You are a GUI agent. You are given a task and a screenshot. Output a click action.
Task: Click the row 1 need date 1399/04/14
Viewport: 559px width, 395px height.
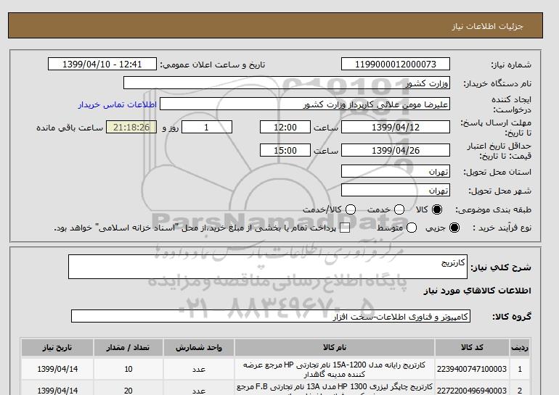point(57,369)
